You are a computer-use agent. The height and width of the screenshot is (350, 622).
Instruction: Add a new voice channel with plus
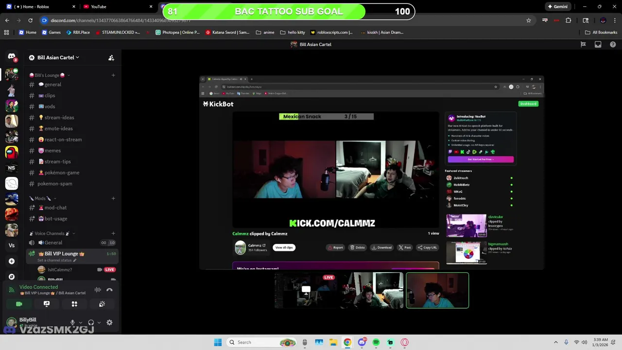pos(113,233)
